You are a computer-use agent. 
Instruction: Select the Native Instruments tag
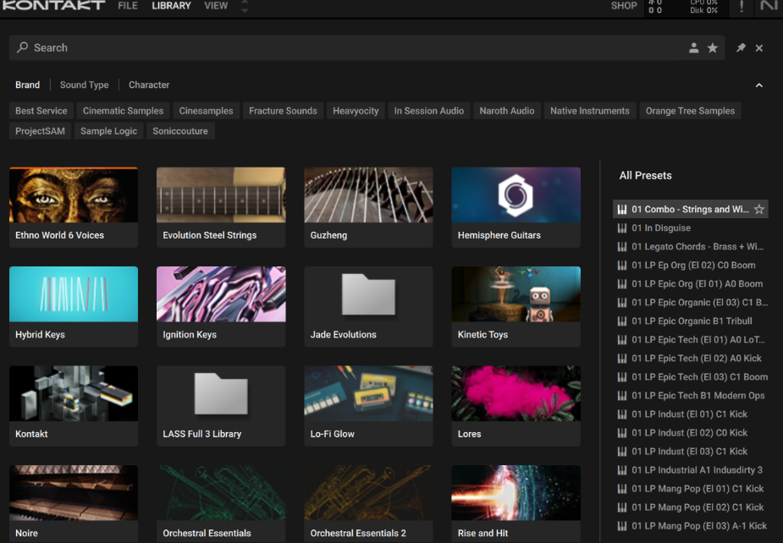coord(590,111)
